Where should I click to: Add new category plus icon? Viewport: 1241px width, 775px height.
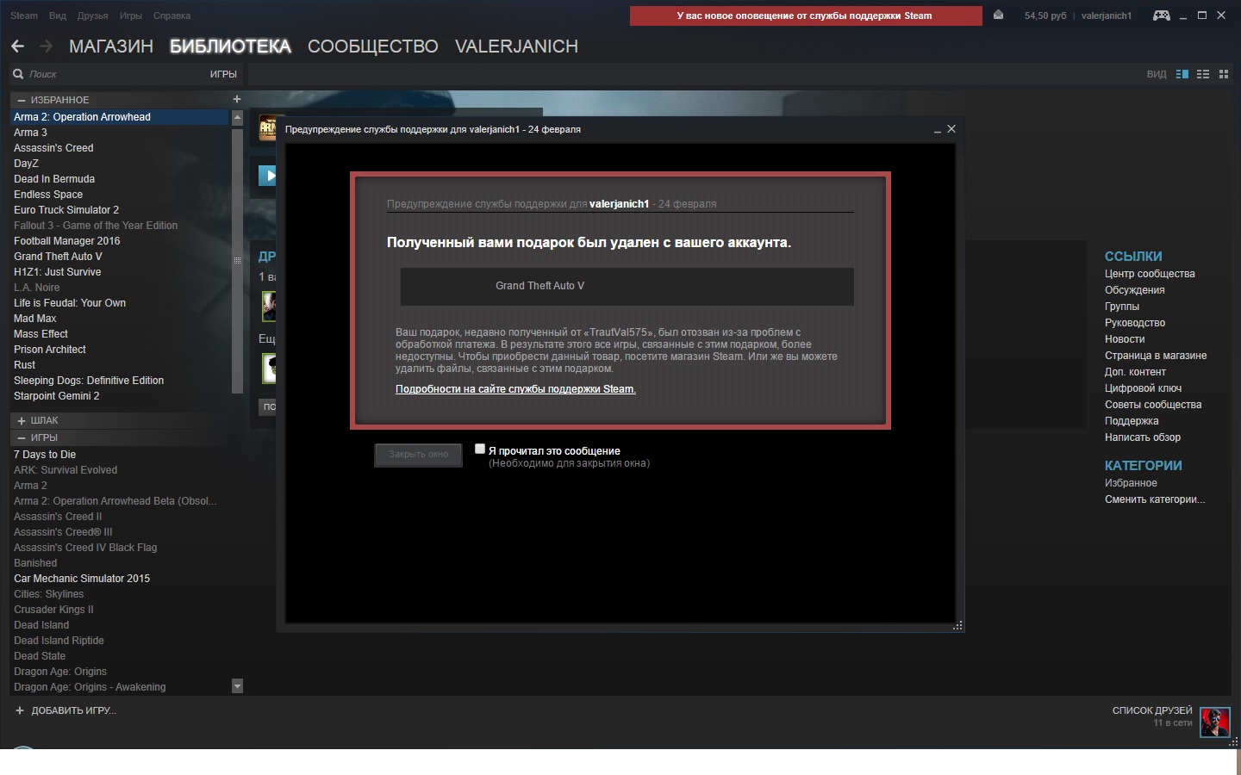coord(237,99)
